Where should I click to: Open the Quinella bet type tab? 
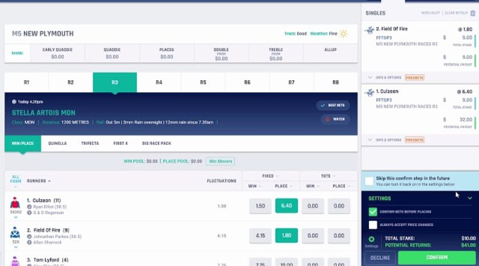[x=57, y=143]
